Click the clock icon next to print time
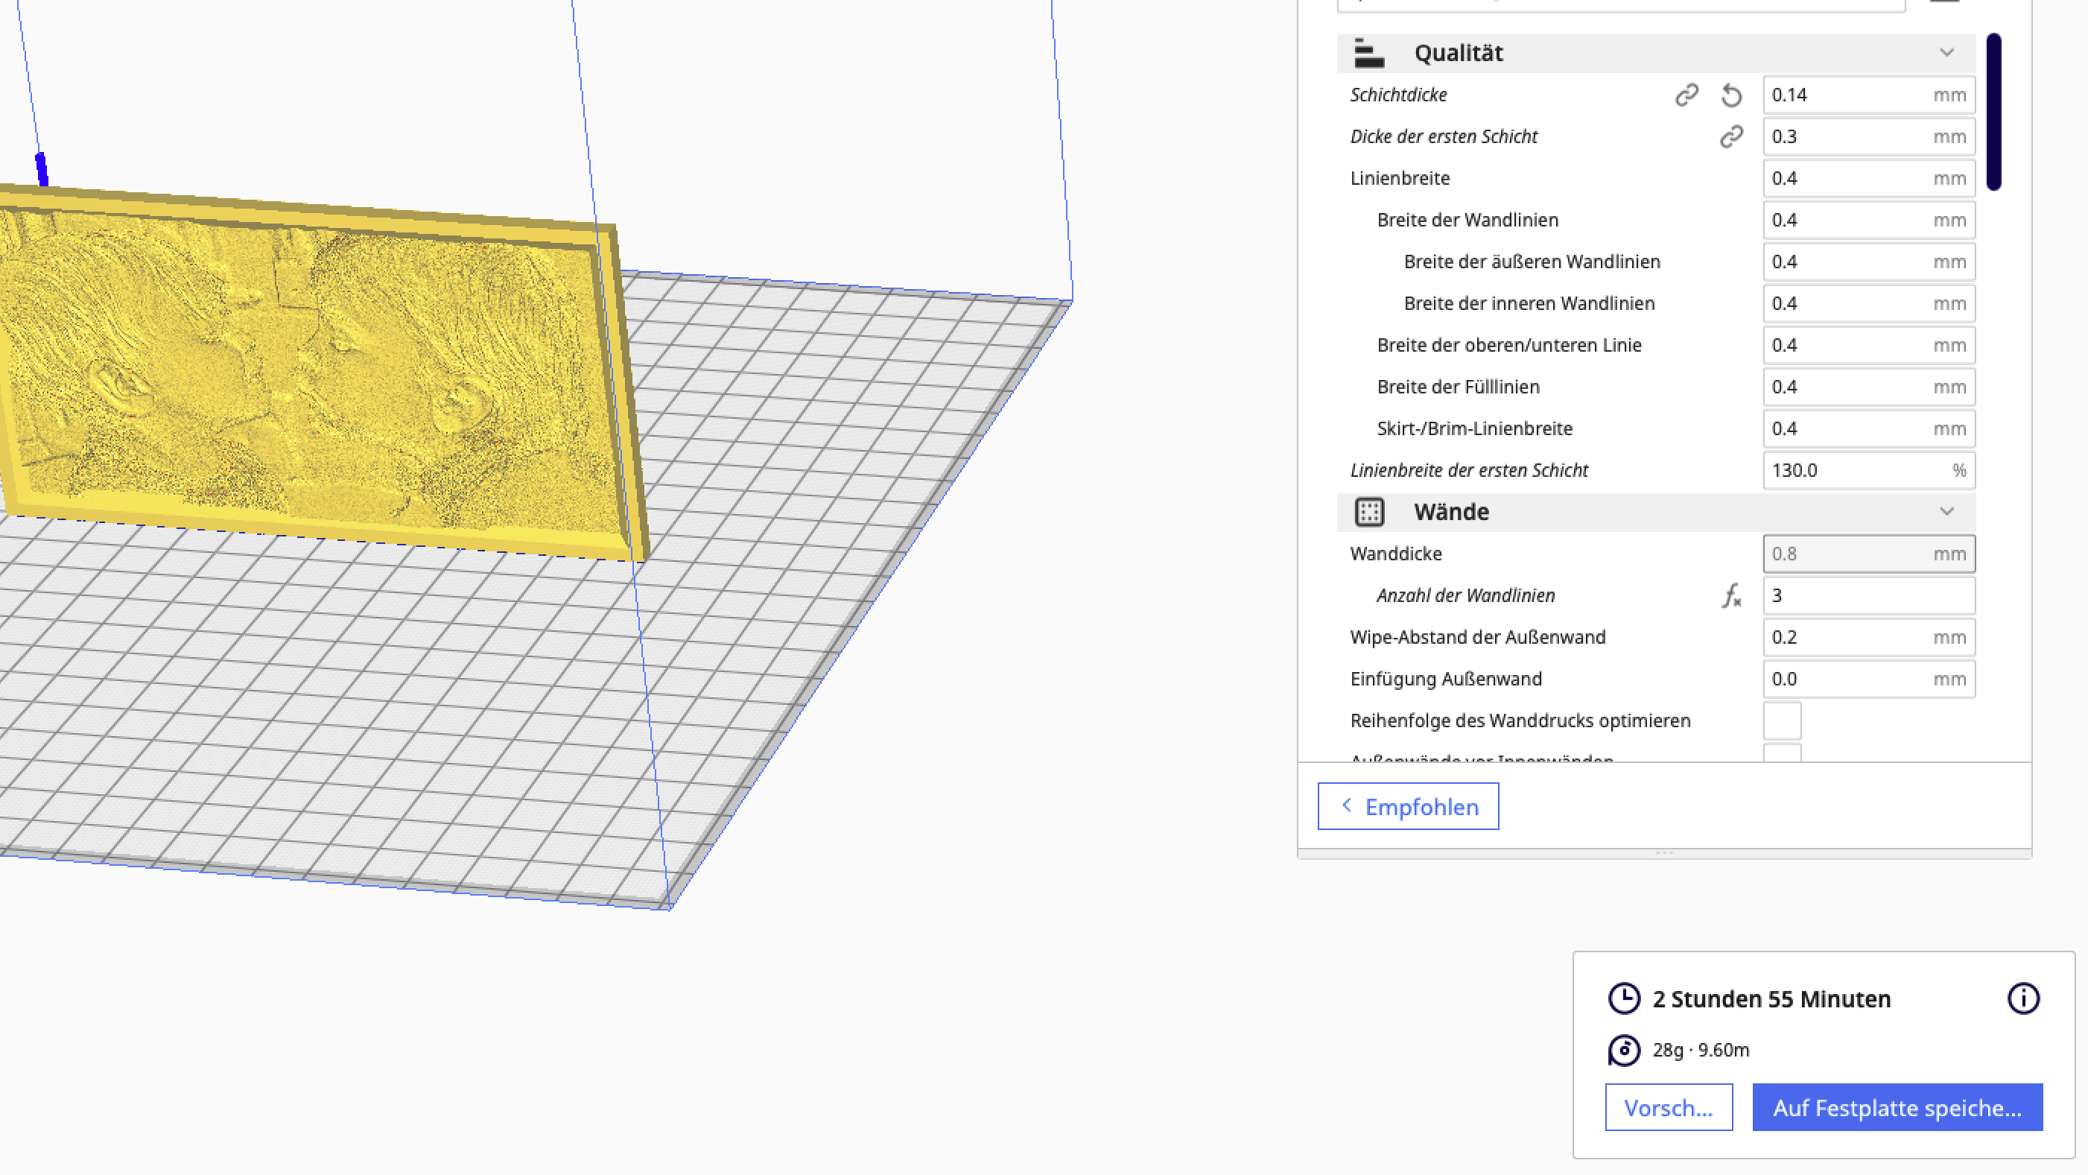The height and width of the screenshot is (1175, 2088). [x=1624, y=998]
